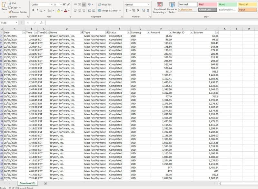
Task: Toggle Bold formatting
Action: click(33, 11)
